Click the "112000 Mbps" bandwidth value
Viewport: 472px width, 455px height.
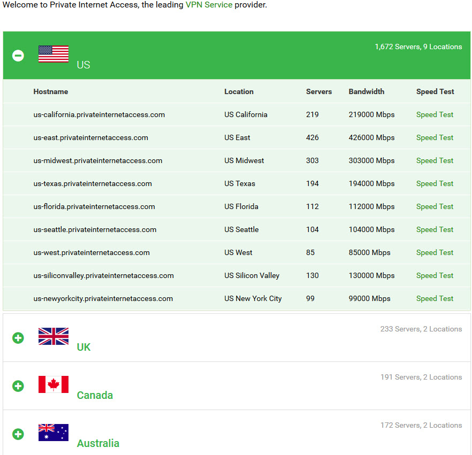371,206
